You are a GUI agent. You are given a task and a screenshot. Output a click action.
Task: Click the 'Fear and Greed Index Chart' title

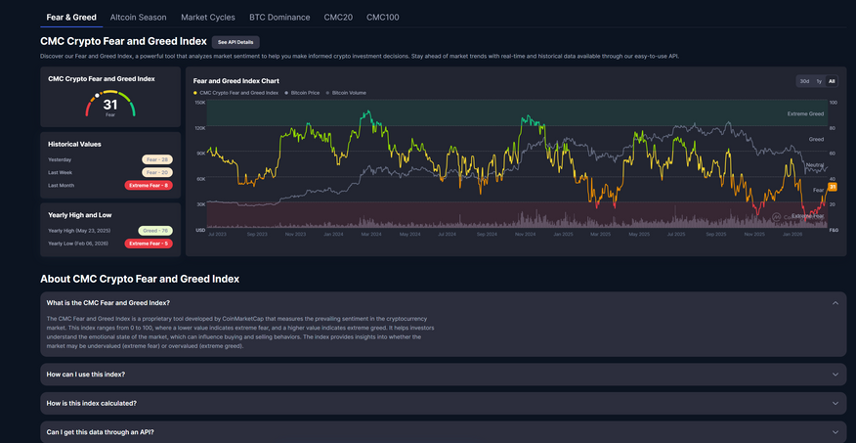pos(236,81)
